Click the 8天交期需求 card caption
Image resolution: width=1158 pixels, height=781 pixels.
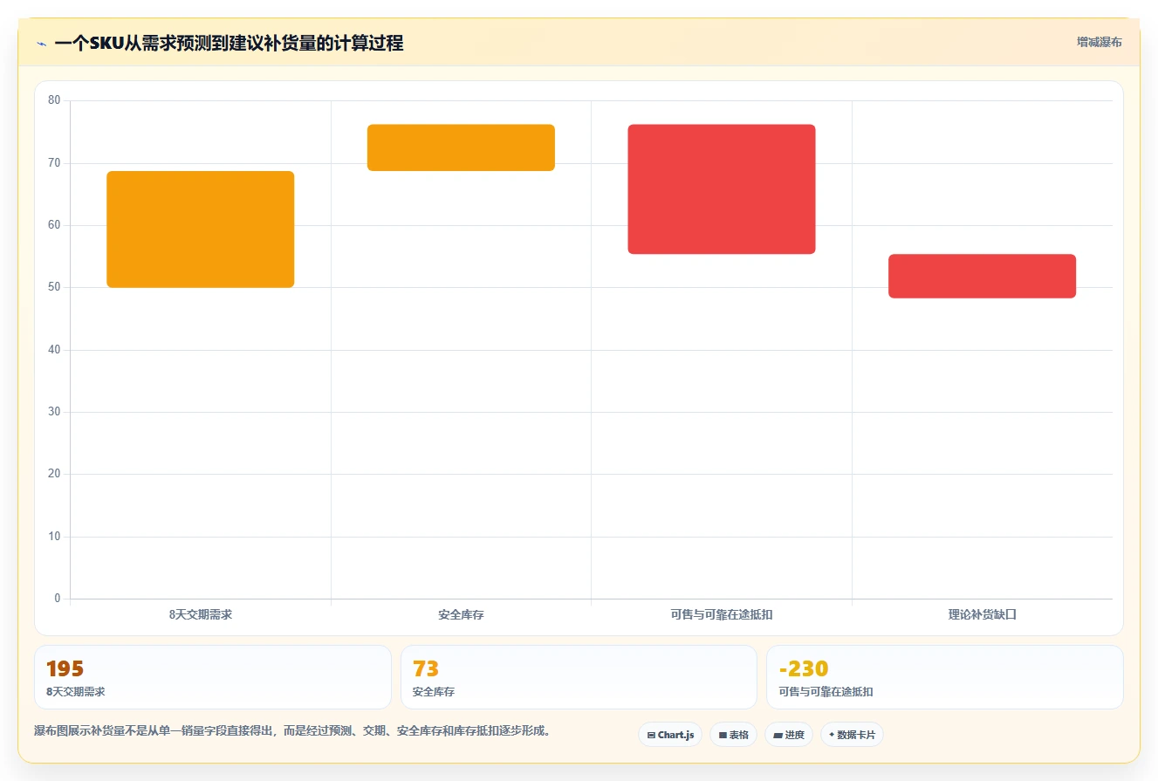pyautogui.click(x=76, y=692)
